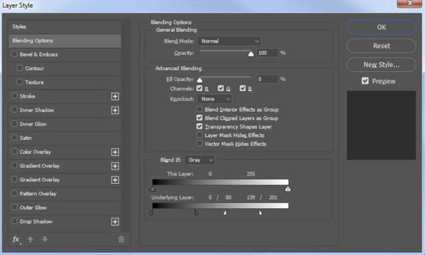
Task: Click the New Style... button
Action: (381, 65)
